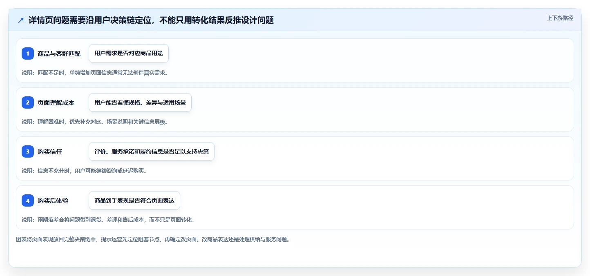
Task: Click the number 1 step badge
Action: pos(28,53)
